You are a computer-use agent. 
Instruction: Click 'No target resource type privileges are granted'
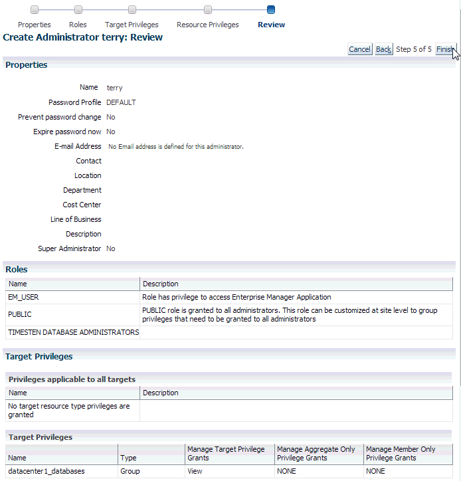pos(69,410)
